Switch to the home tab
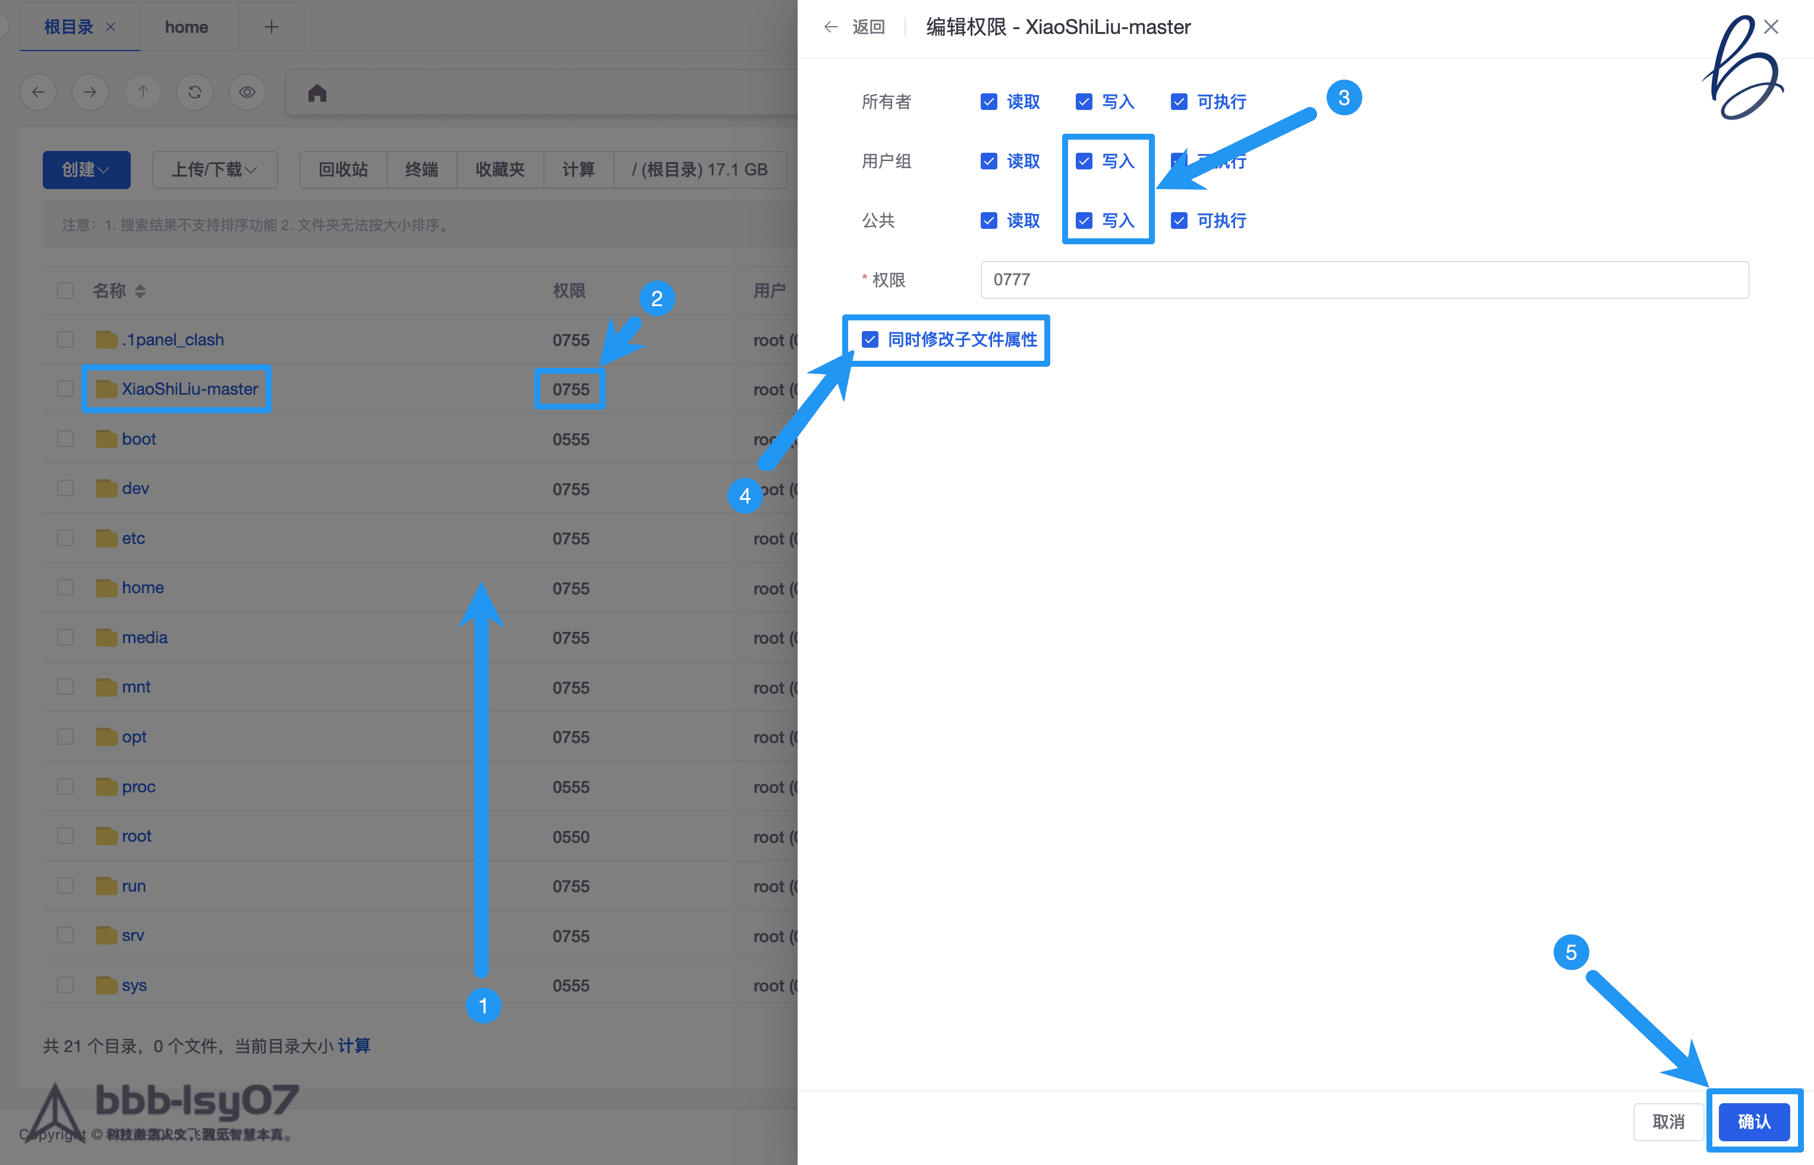 186,27
